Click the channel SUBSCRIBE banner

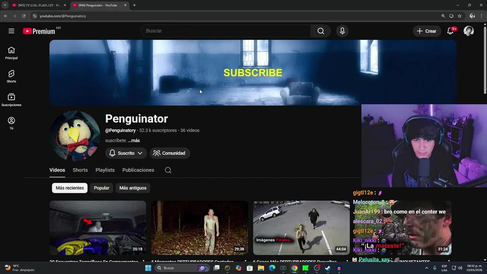pos(253,73)
